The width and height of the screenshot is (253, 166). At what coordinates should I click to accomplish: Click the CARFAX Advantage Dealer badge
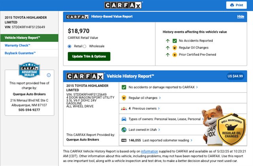[x=29, y=70]
